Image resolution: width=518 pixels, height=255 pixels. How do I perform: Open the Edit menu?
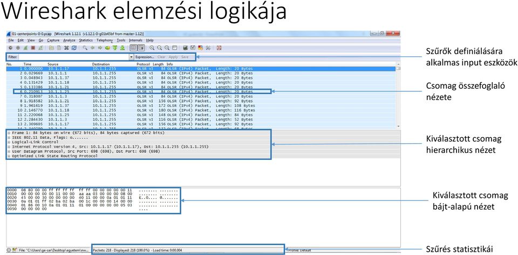click(21, 41)
